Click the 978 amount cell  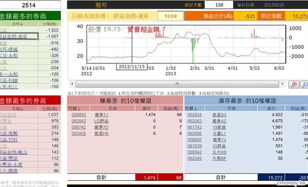pyautogui.click(x=49, y=121)
